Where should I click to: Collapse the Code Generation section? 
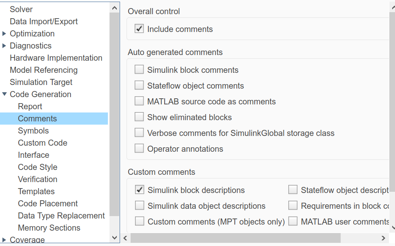[4, 94]
